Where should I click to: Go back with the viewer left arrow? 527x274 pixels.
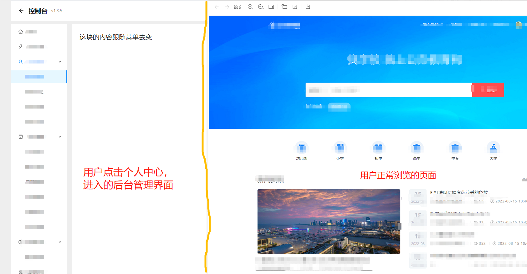tap(217, 7)
